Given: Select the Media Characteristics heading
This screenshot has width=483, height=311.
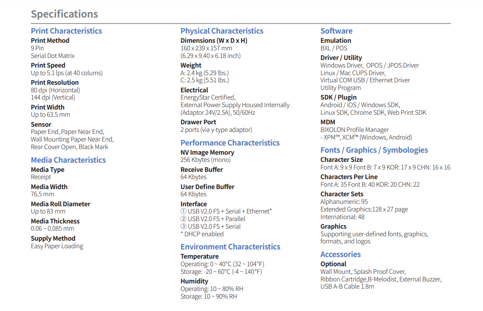Looking at the screenshot, I should click(x=68, y=160).
